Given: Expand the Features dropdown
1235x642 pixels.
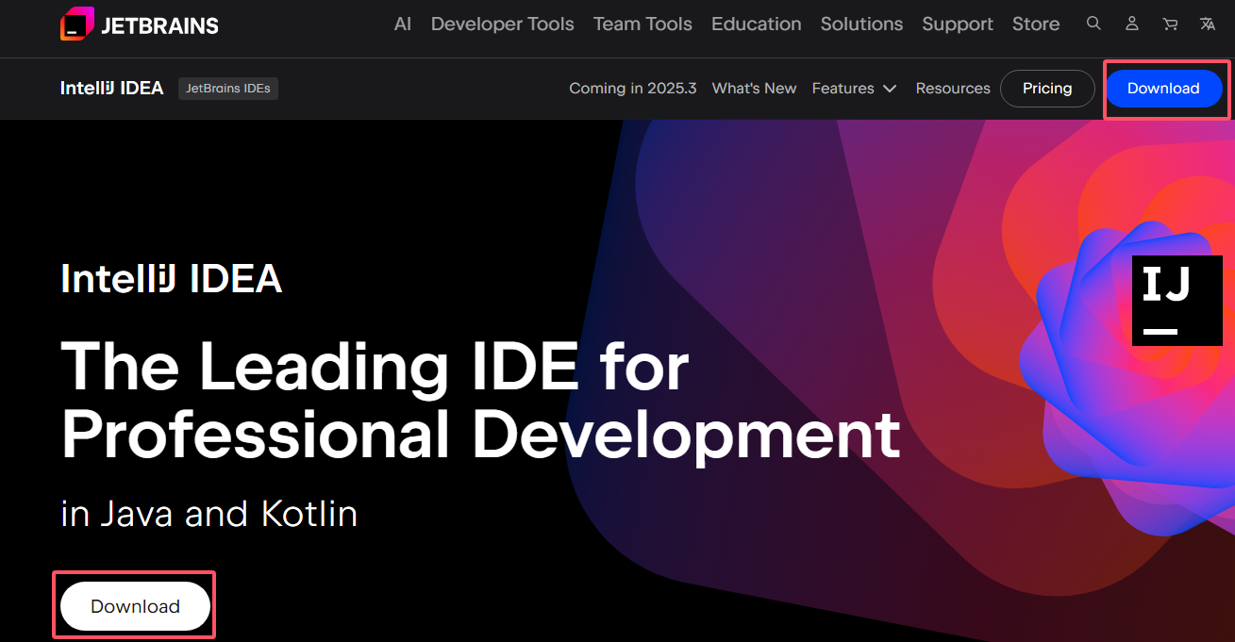Looking at the screenshot, I should tap(854, 88).
